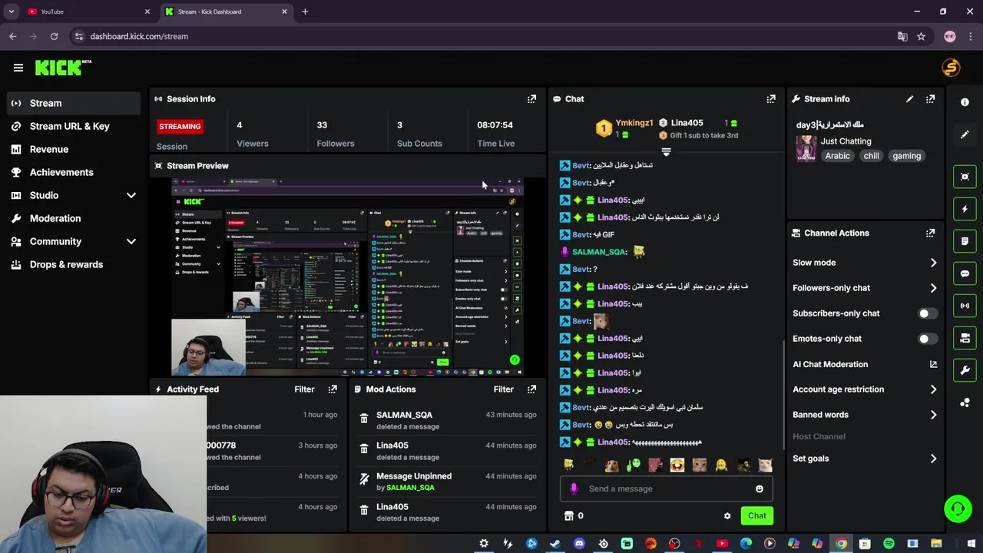Viewport: 983px width, 553px height.
Task: Toggle the camera icon in right sidebar
Action: [x=965, y=338]
